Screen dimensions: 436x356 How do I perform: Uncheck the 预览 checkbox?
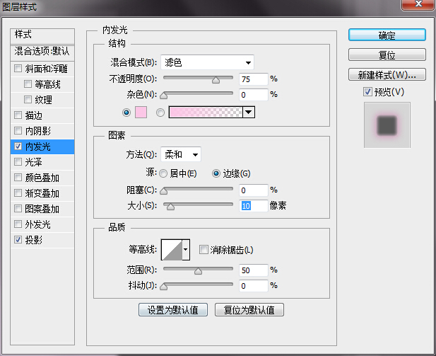[367, 91]
